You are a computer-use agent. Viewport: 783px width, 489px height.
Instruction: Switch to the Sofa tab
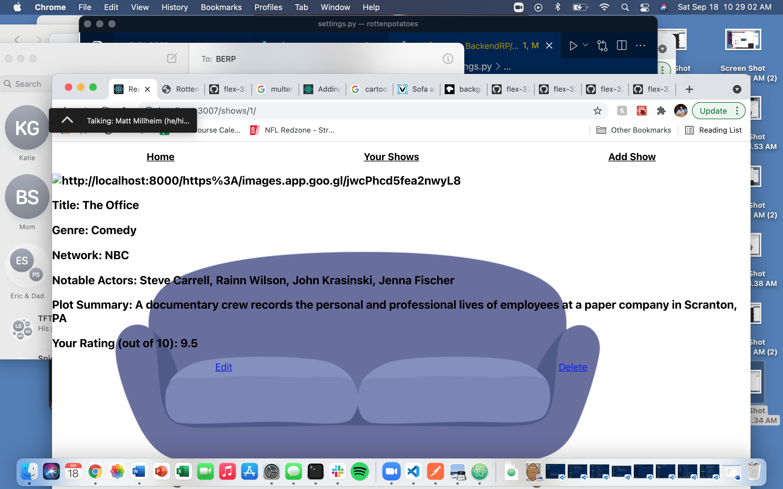(416, 89)
